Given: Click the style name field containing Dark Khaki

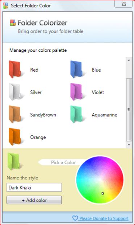Looking at the screenshot, I should [34, 187].
